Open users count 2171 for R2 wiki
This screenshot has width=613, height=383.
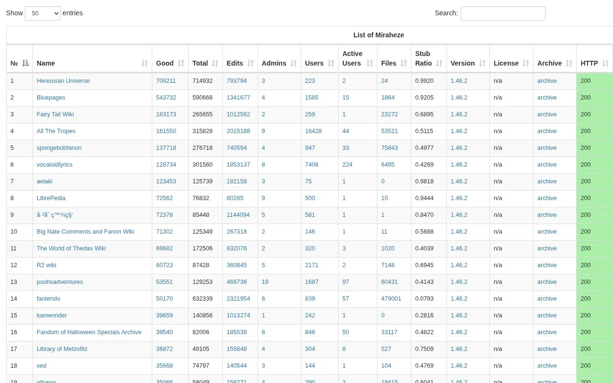312,265
